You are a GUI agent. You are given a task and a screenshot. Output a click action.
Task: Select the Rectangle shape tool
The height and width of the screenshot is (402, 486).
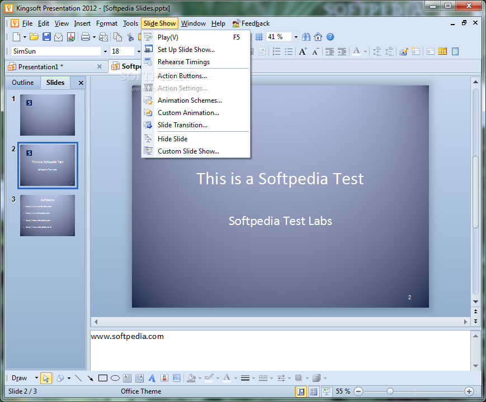coord(102,378)
